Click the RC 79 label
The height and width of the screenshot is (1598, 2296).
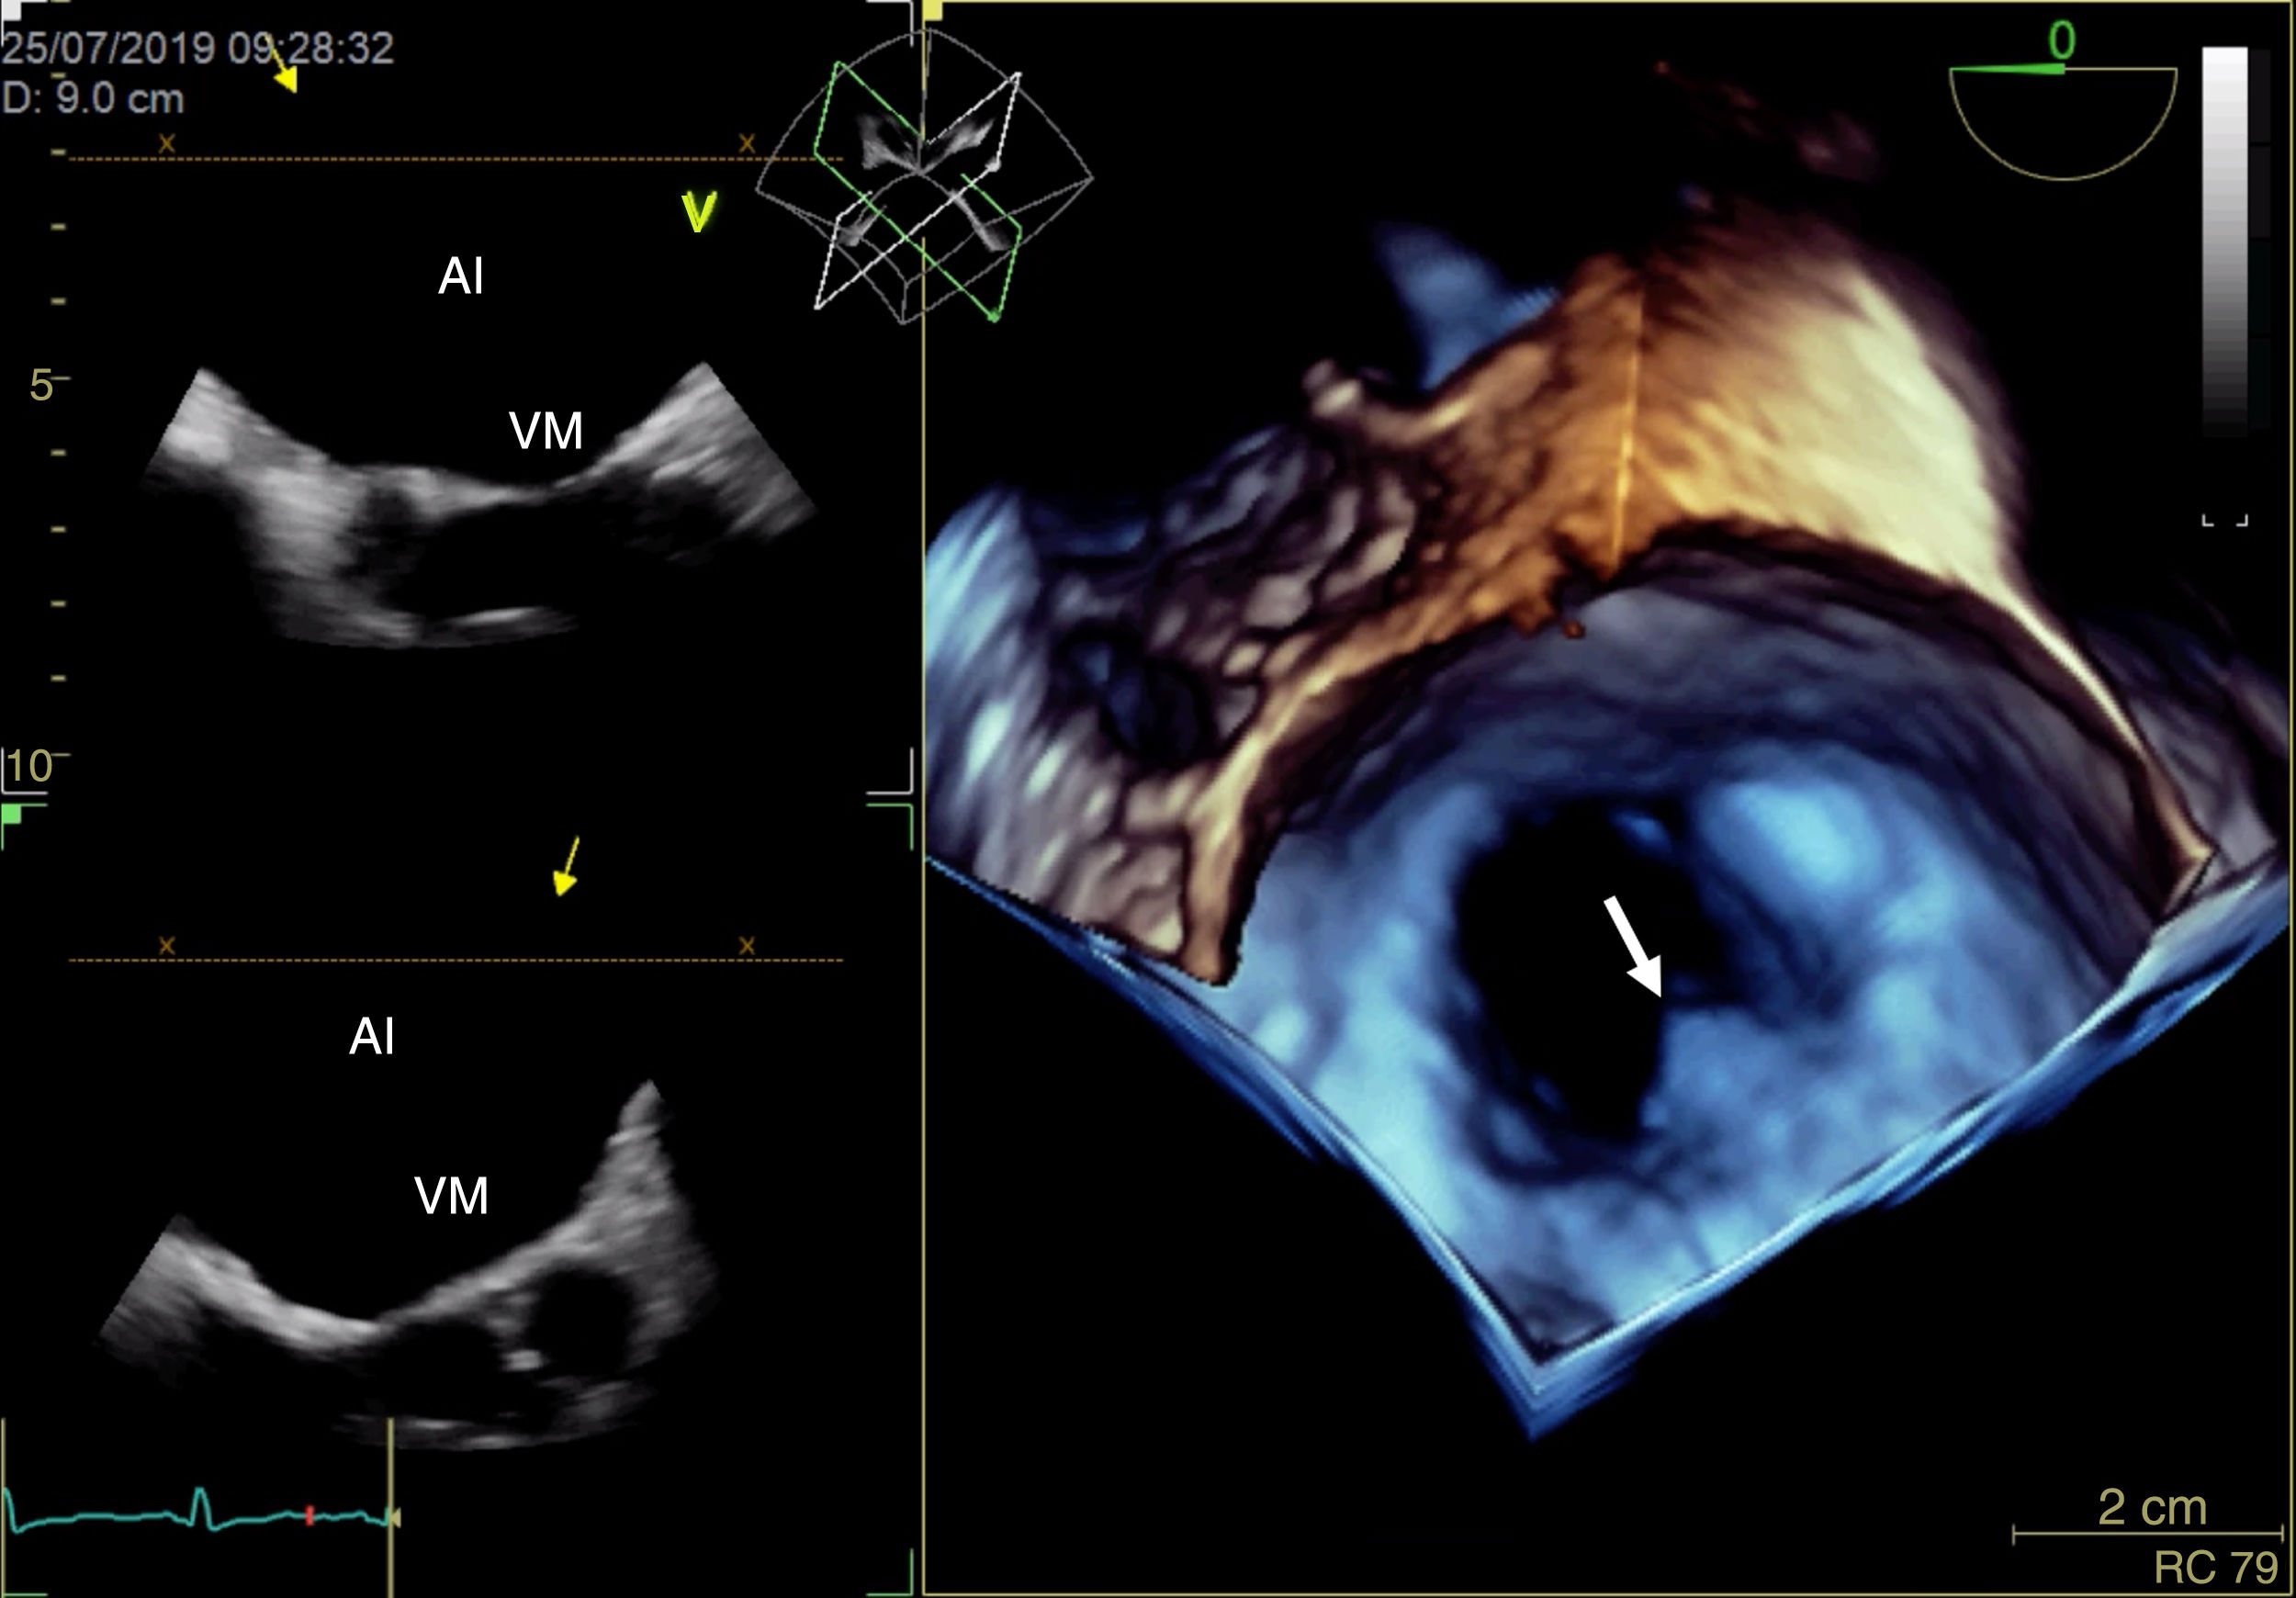tap(2215, 1567)
